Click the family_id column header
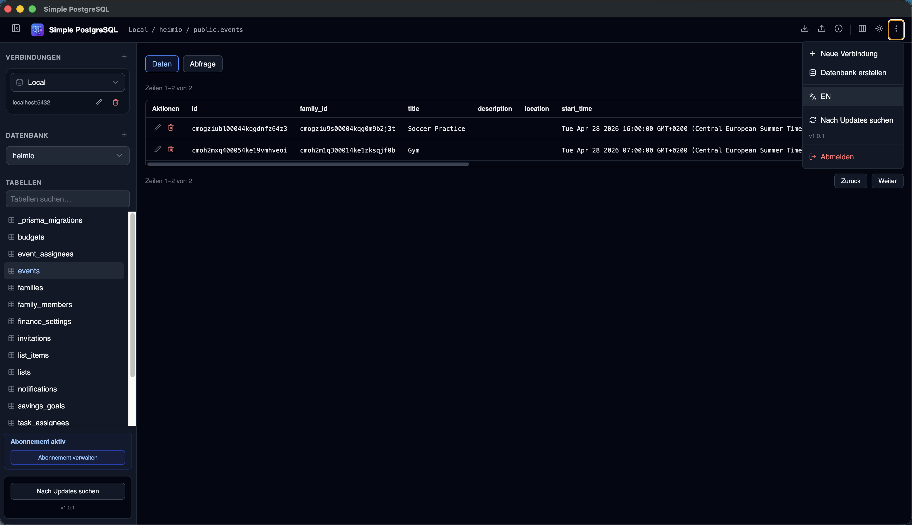This screenshot has width=912, height=525. [313, 108]
